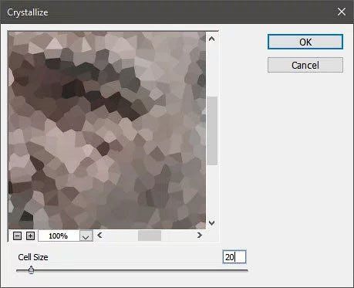Open the 100% zoom level dropdown

click(x=86, y=235)
